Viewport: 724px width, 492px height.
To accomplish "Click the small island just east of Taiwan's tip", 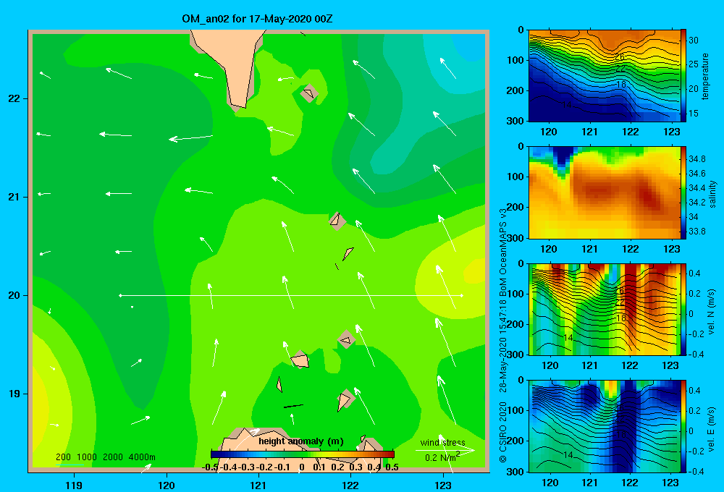I will point(309,93).
